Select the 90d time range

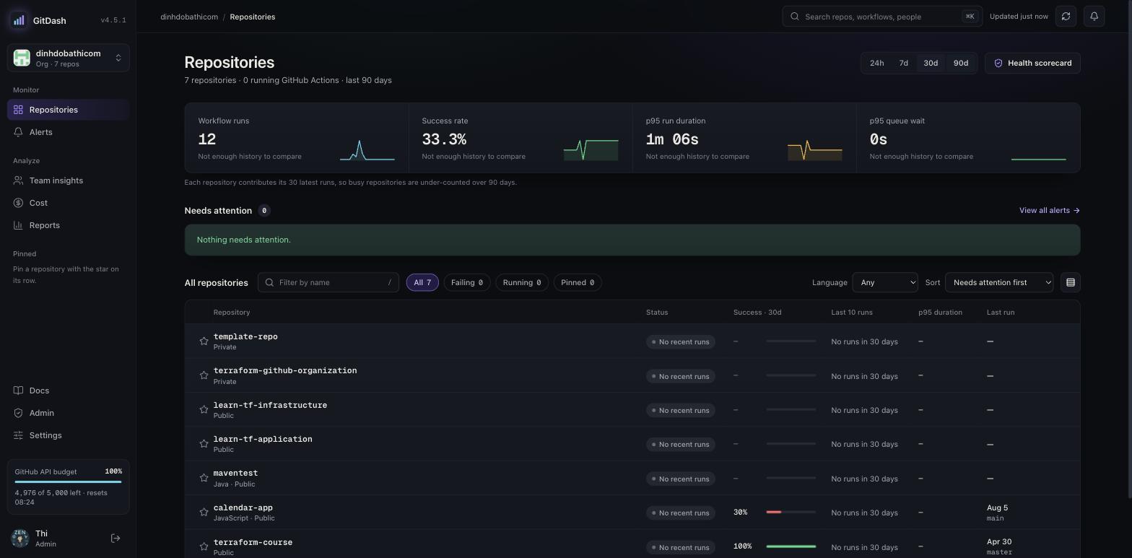961,63
